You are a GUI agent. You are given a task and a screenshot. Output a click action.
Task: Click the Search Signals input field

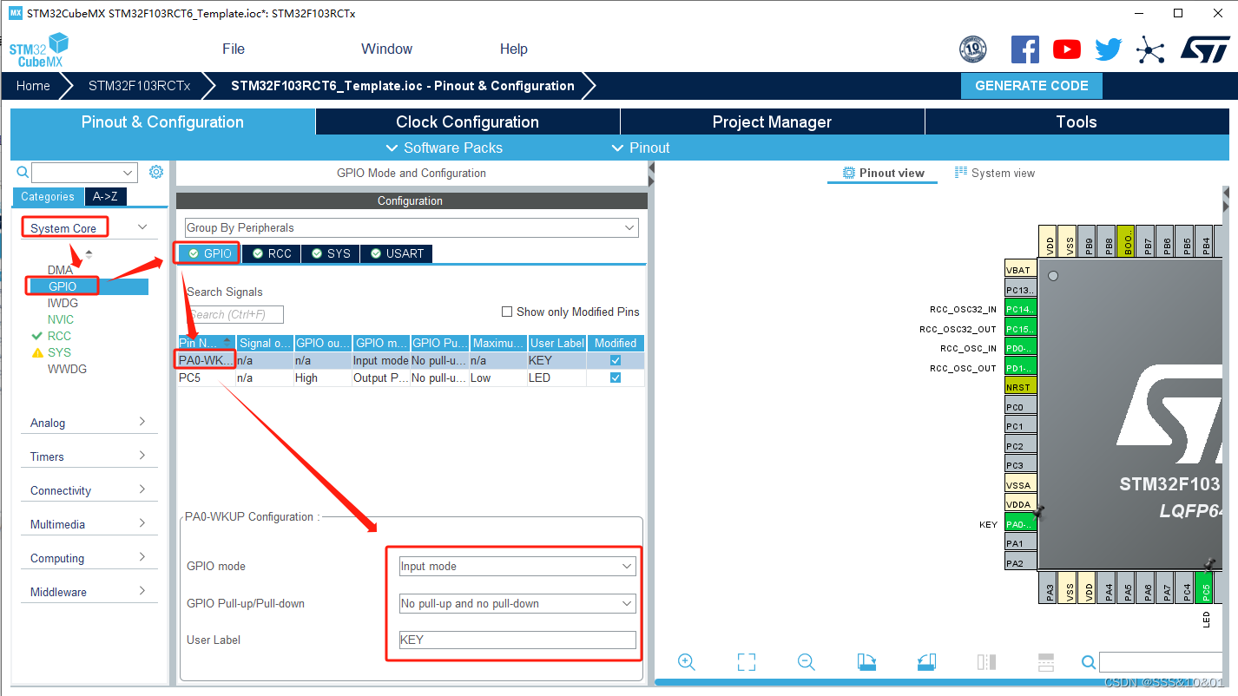point(234,314)
